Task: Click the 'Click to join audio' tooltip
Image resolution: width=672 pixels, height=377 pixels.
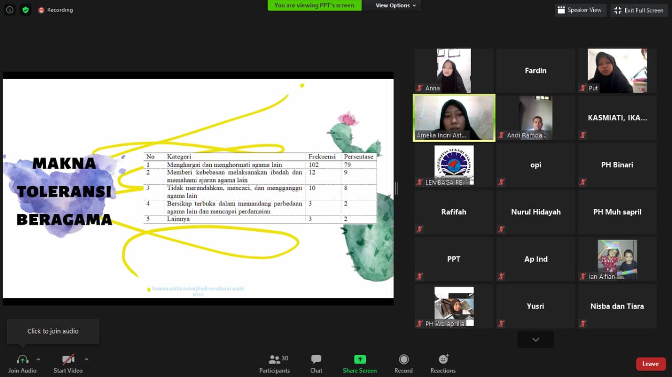Action: coord(53,331)
